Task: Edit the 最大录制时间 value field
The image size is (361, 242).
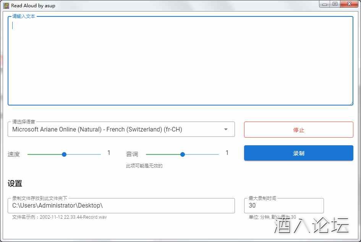Action: 284,205
